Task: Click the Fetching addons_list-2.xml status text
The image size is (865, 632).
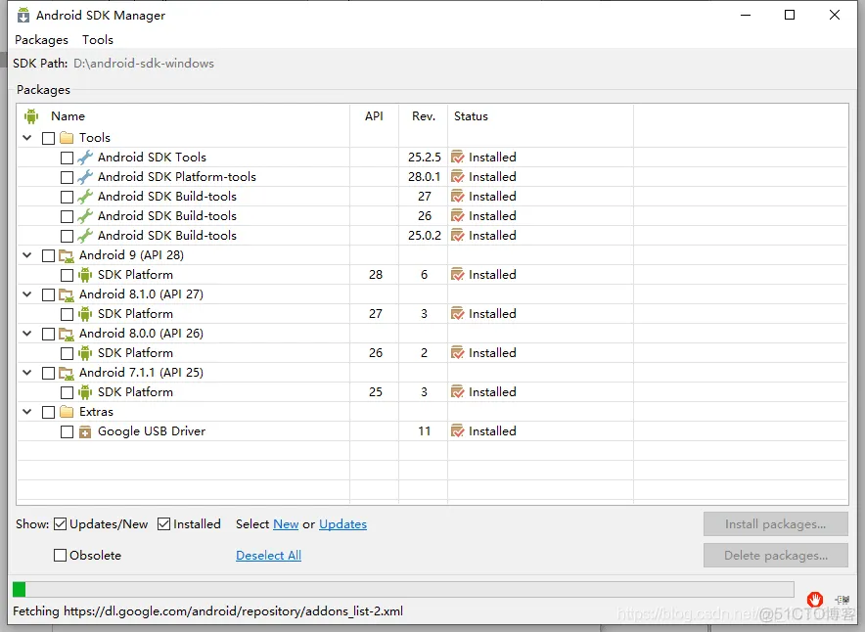Action: pyautogui.click(x=208, y=611)
